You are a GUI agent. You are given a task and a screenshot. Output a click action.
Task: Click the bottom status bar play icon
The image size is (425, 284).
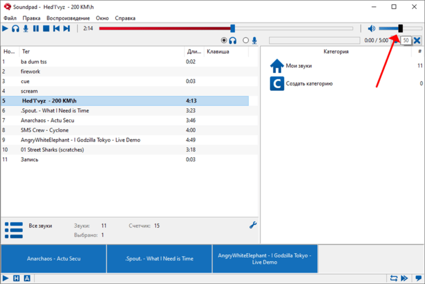click(5, 278)
